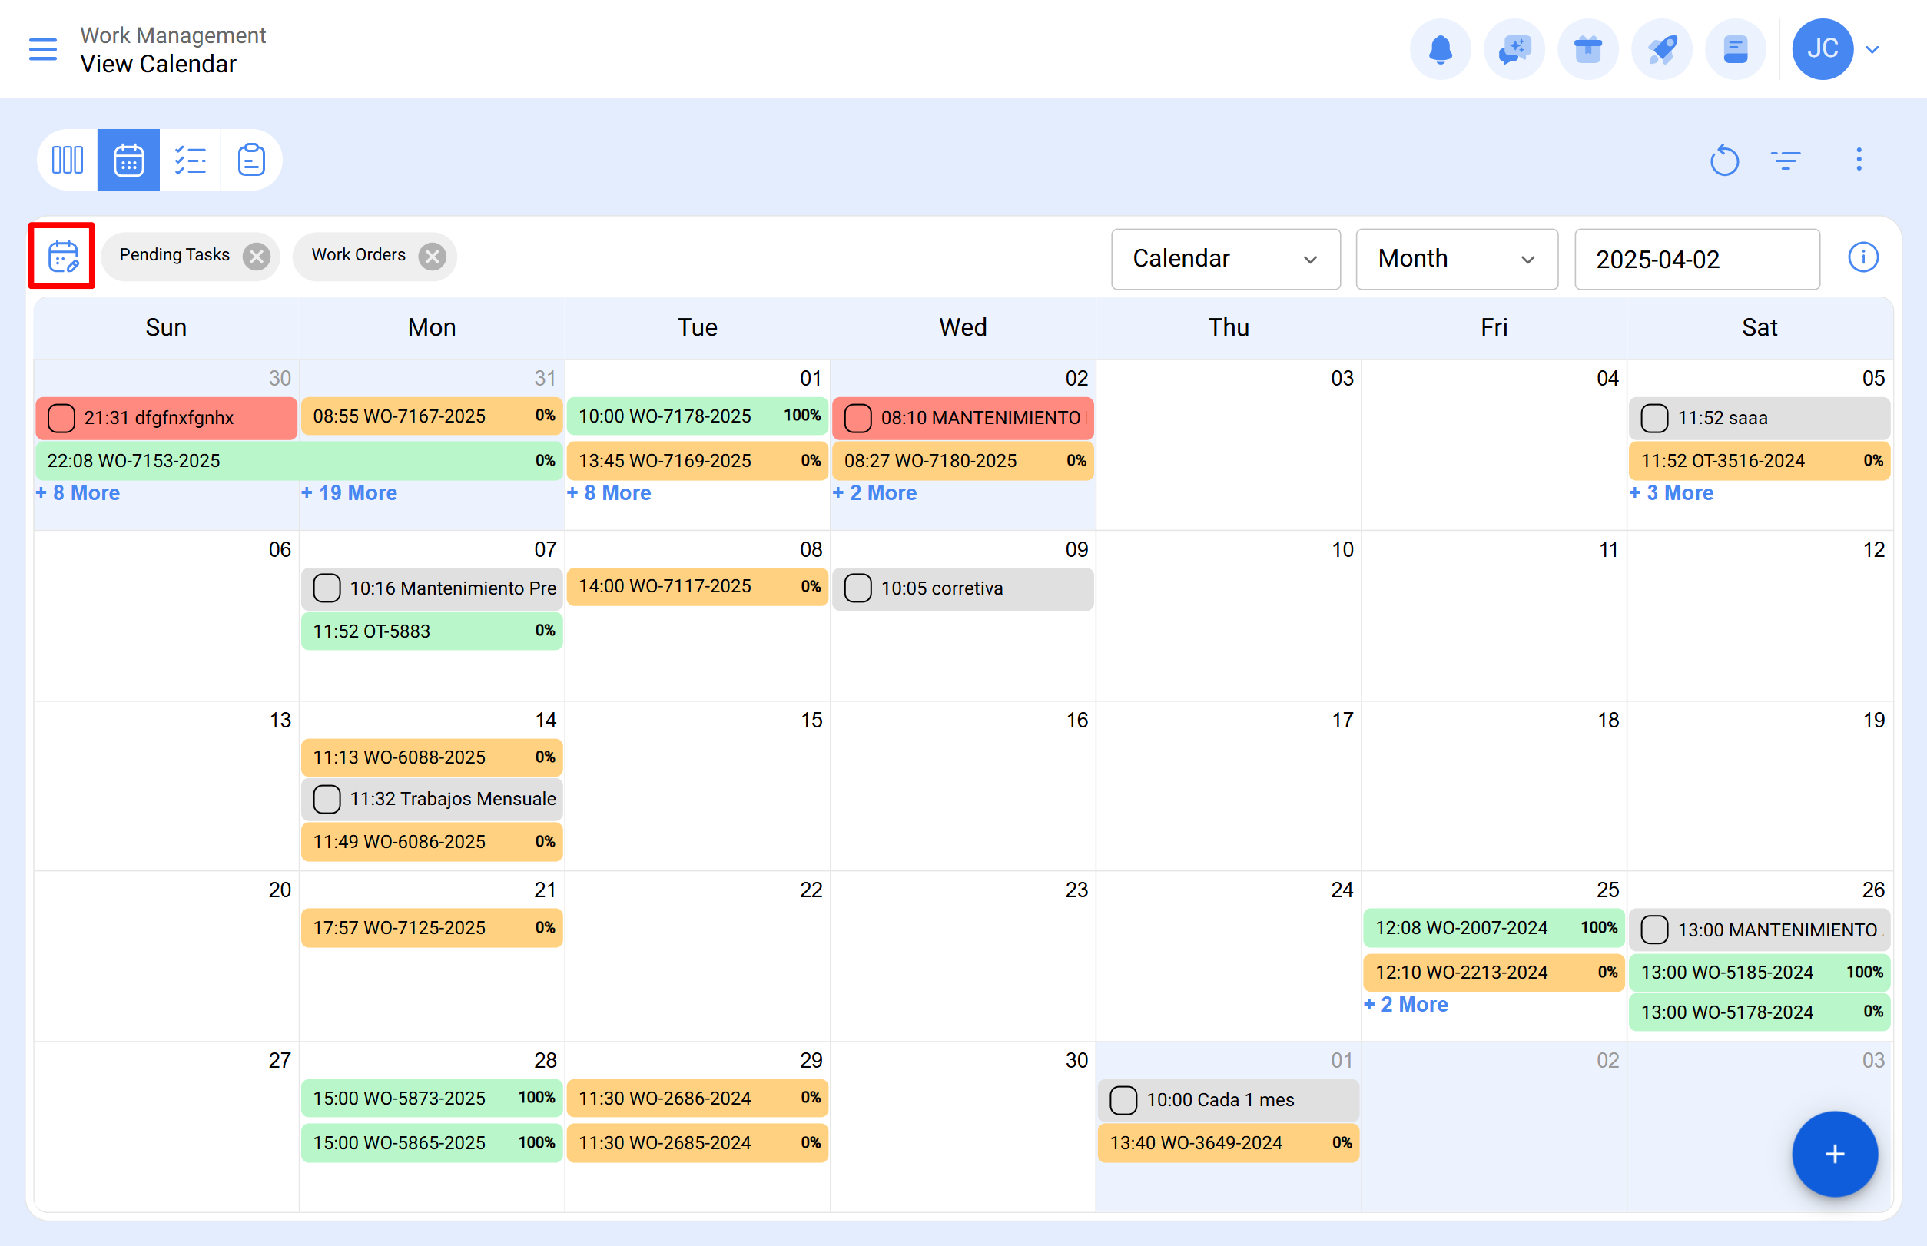Check the 11:32 Trabajos Mensuale checkbox
1927x1246 pixels.
pos(327,799)
